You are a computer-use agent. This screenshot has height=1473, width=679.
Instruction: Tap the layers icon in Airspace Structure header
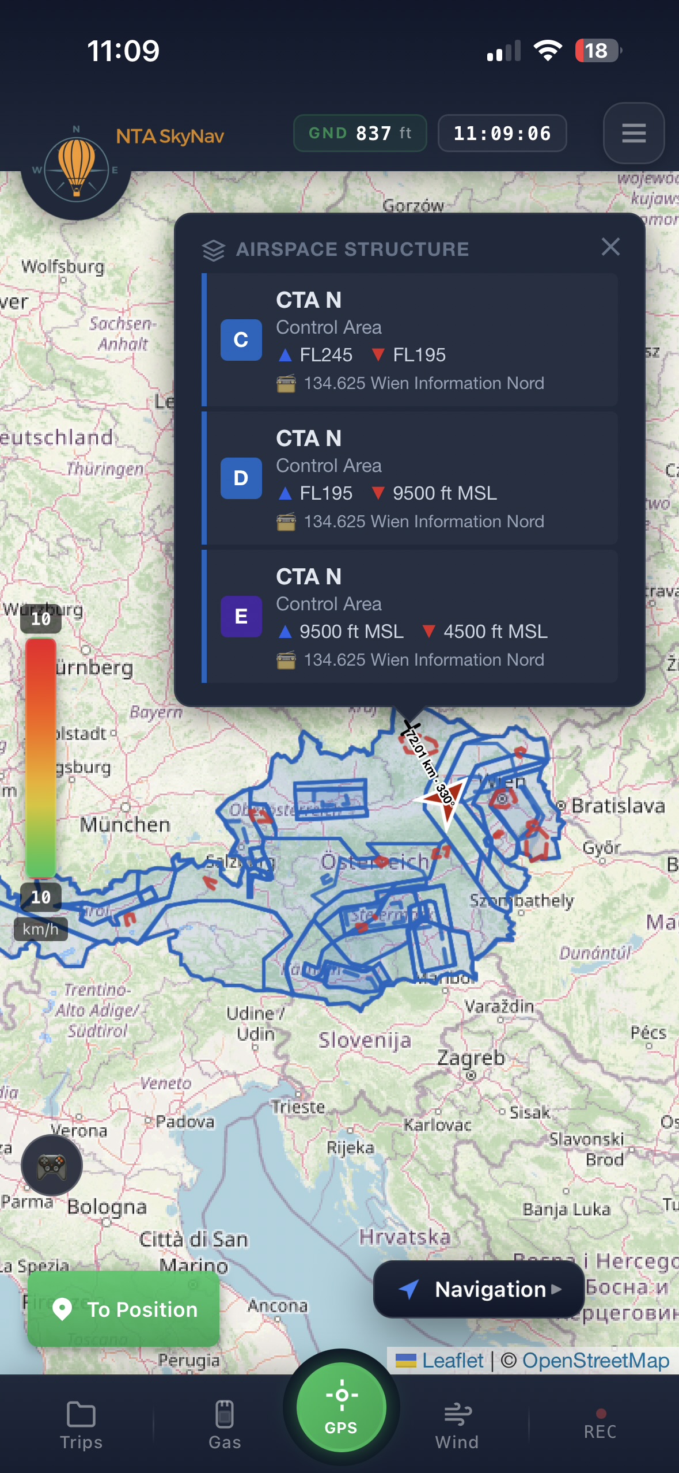pos(214,250)
